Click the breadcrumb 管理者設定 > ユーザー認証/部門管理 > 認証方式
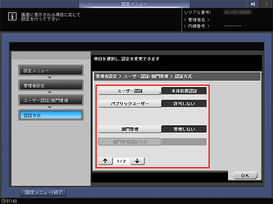The image size is (273, 204). tap(144, 76)
